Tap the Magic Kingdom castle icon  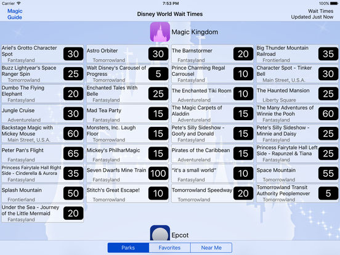pyautogui.click(x=160, y=32)
